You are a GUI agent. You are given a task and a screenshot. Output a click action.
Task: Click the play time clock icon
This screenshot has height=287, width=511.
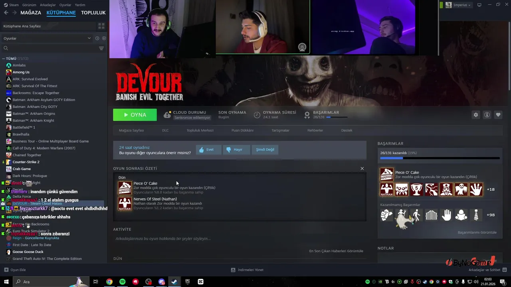point(257,115)
